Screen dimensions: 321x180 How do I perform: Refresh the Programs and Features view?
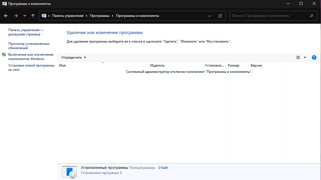tap(220, 16)
